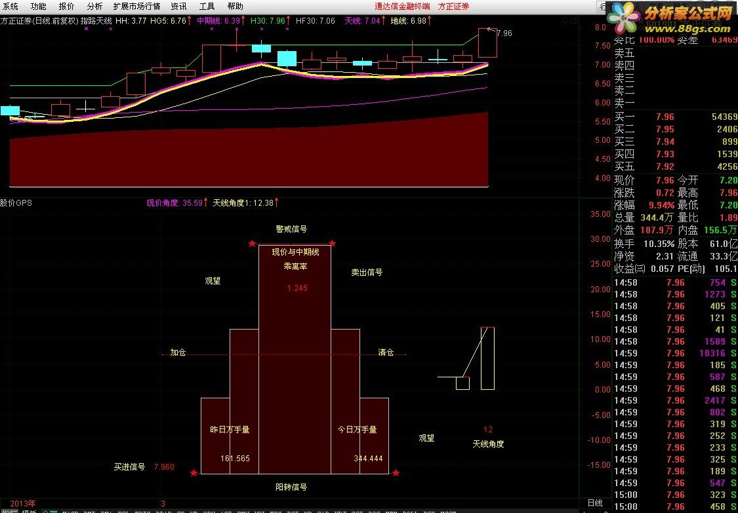Click the red star right of 警戒信号 bar
Image resolution: width=738 pixels, height=513 pixels.
pos(333,243)
